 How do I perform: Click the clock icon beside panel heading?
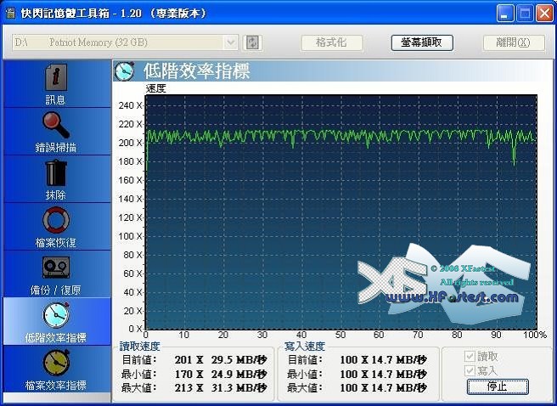click(x=125, y=71)
